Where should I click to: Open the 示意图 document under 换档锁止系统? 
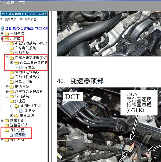click(x=30, y=111)
